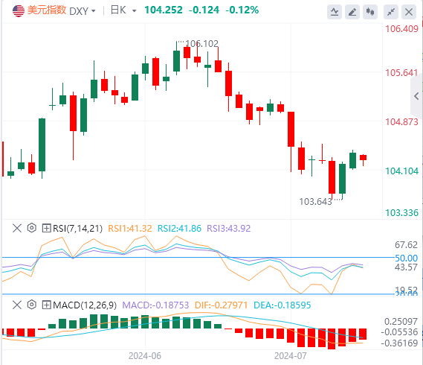This screenshot has width=423, height=365.
Task: Open RSI settings hexagon icon
Action: [31, 228]
